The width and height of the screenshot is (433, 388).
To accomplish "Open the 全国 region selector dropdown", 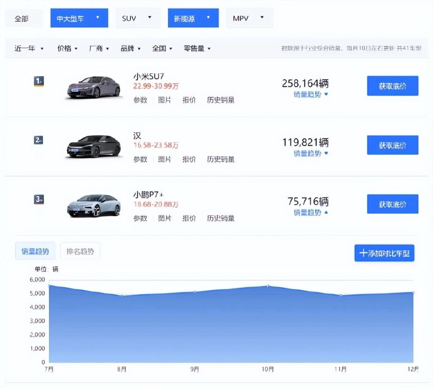I will [161, 48].
